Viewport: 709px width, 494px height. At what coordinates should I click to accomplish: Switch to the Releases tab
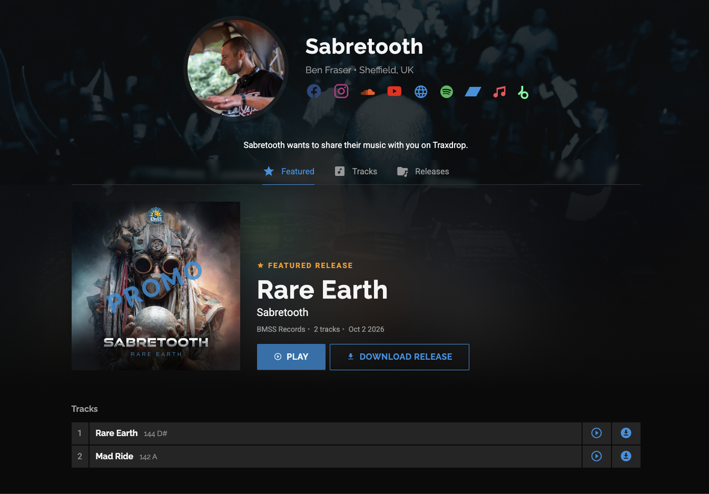[423, 172]
